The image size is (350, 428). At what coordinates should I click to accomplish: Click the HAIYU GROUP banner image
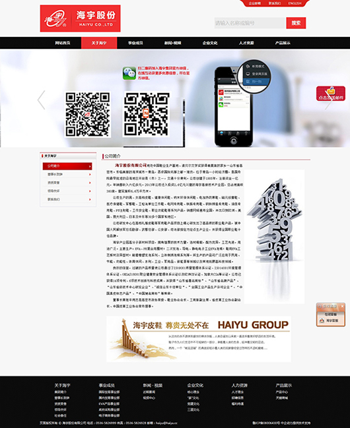pyautogui.click(x=199, y=339)
